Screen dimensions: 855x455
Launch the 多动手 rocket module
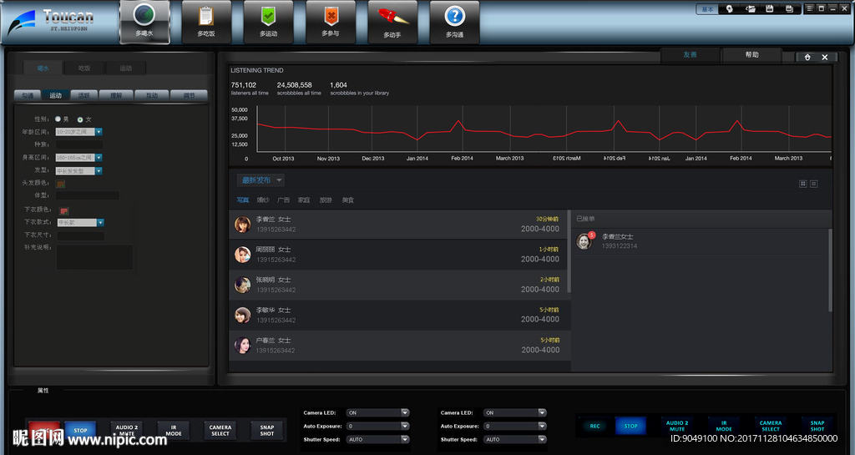392,23
